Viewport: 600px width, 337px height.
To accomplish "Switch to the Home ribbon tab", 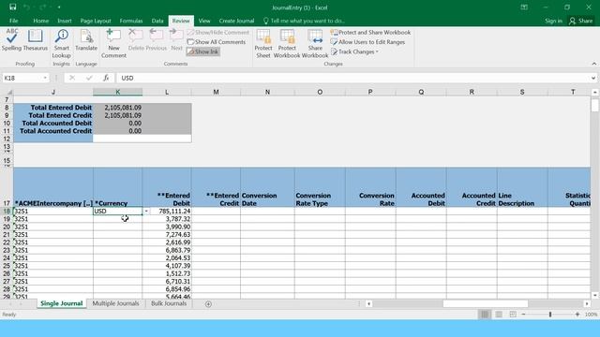I will coord(40,21).
